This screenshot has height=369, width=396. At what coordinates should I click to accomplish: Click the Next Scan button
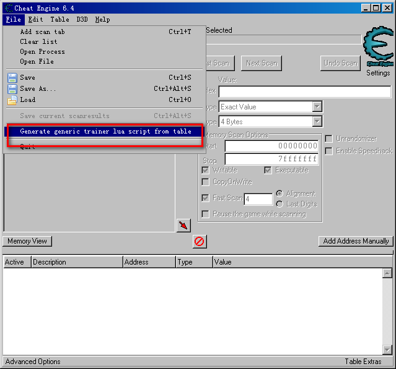[262, 63]
